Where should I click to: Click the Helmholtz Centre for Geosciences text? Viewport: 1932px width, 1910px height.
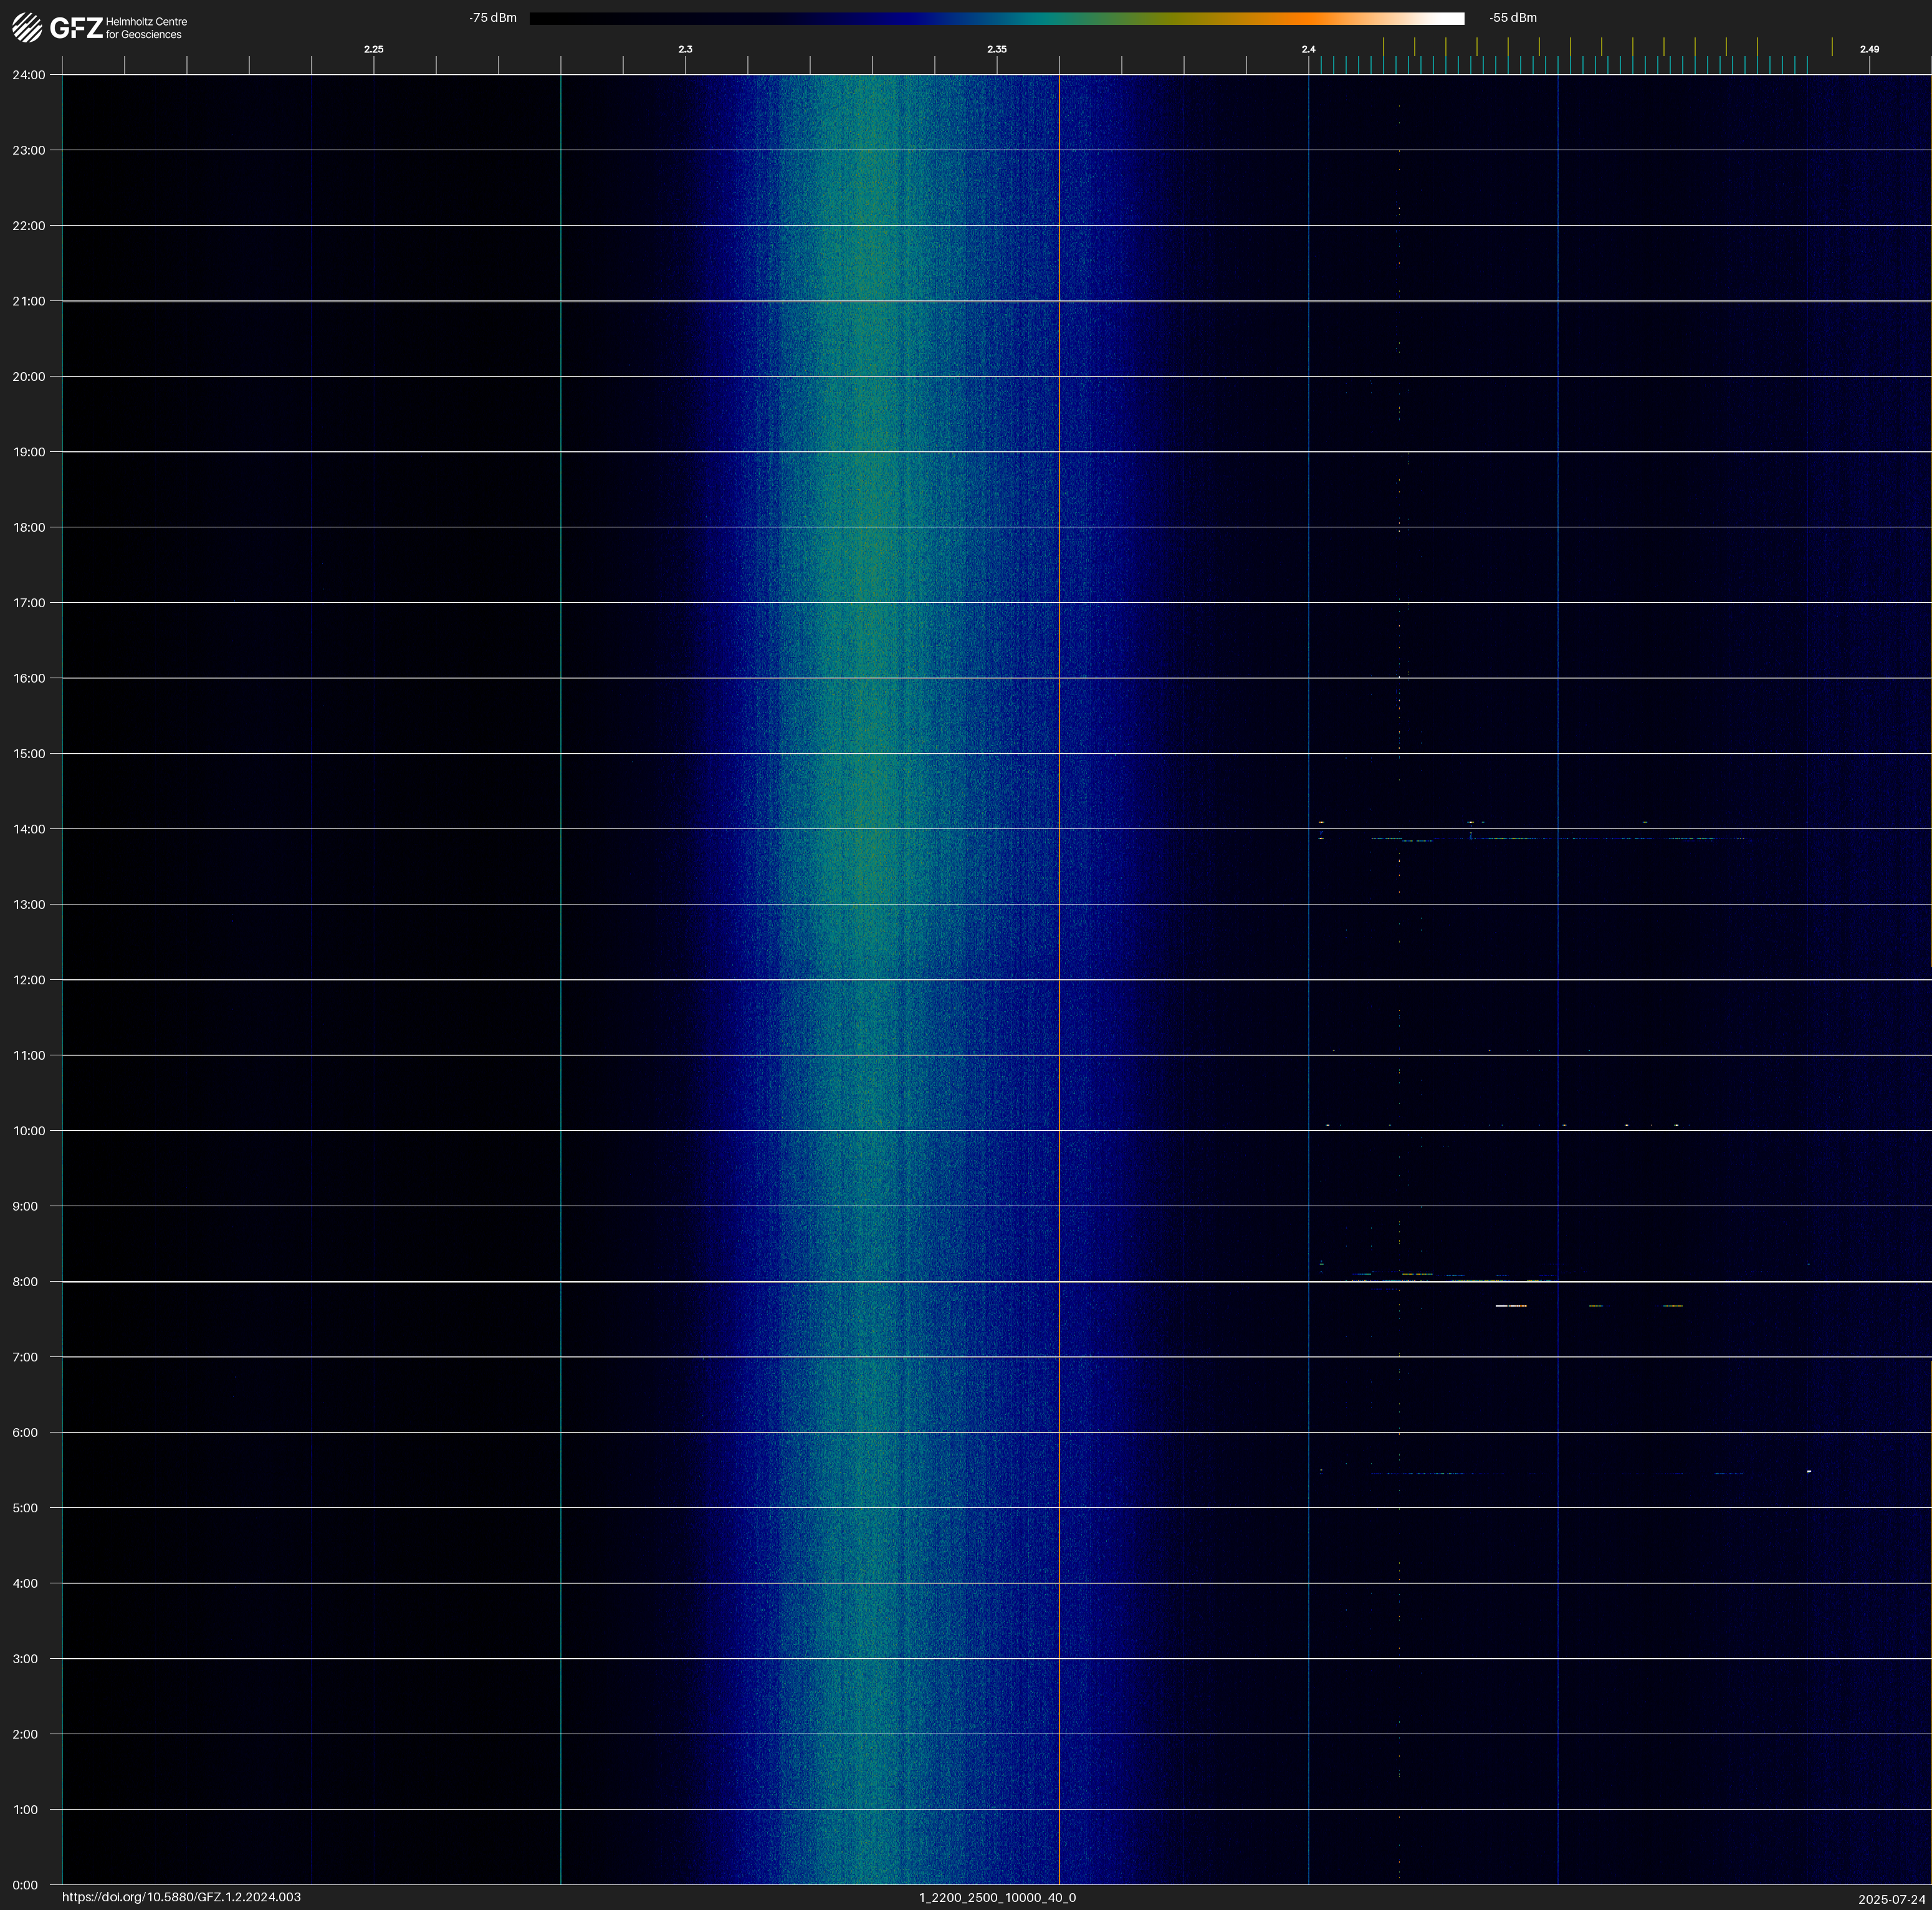click(x=146, y=28)
